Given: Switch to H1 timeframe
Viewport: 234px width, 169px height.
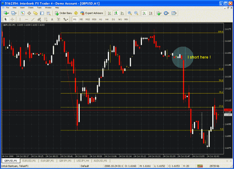Looking at the screenshot, I should coord(101,19).
